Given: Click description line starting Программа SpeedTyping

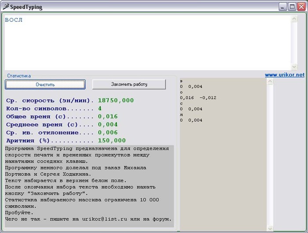Looking at the screenshot, I should point(87,149).
